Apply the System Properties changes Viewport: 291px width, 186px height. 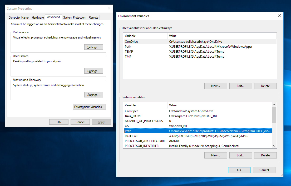[x=101, y=122]
